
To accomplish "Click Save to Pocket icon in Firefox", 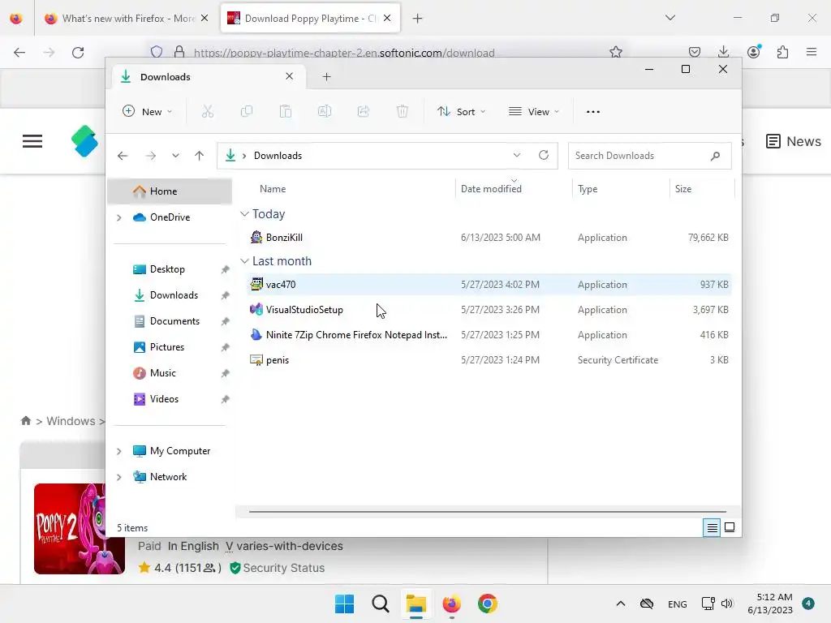I will tap(695, 52).
